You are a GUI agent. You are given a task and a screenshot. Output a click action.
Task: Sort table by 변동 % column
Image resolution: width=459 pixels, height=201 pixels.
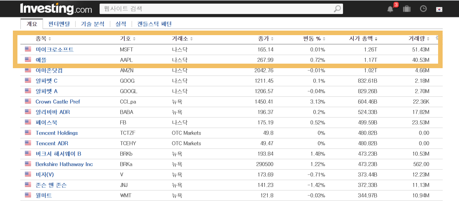point(314,39)
